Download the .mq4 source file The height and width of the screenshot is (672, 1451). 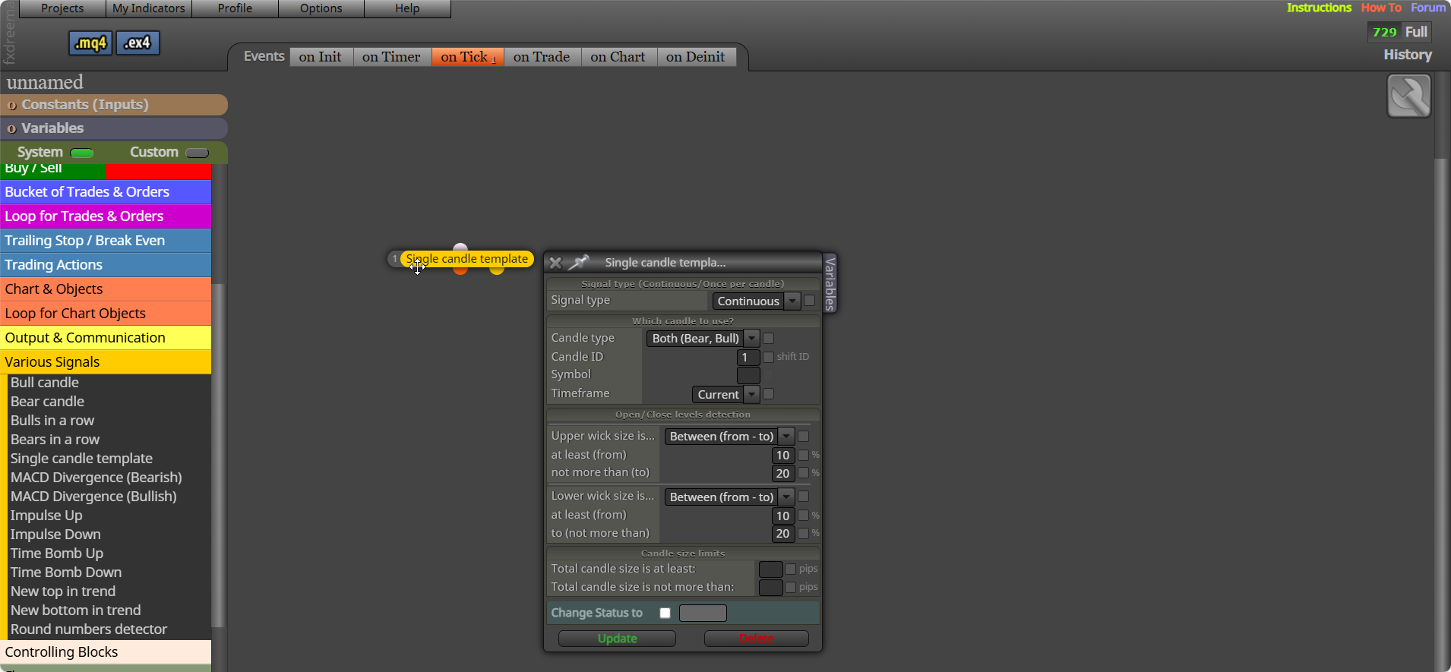(90, 43)
